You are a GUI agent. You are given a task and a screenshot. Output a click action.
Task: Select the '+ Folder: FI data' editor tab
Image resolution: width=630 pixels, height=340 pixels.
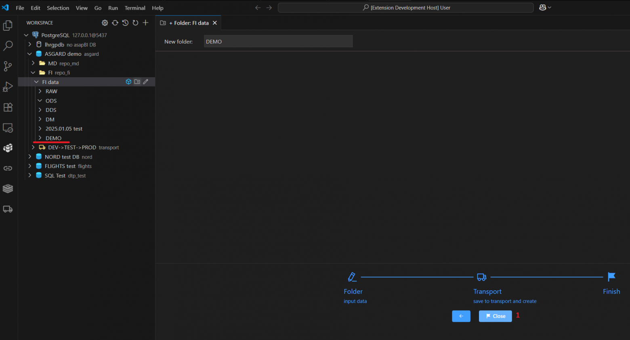coord(189,23)
